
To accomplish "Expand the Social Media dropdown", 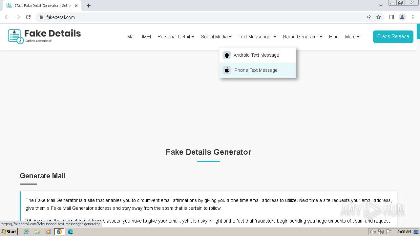I will point(216,37).
